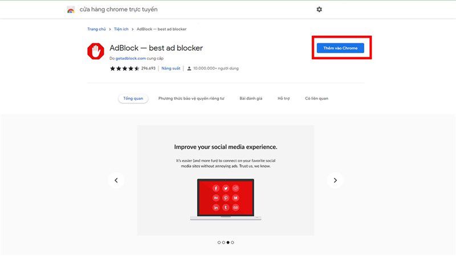Click the star rating icons
456x256 pixels.
click(124, 68)
